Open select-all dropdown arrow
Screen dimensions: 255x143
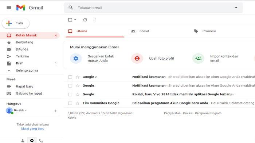tap(75, 20)
